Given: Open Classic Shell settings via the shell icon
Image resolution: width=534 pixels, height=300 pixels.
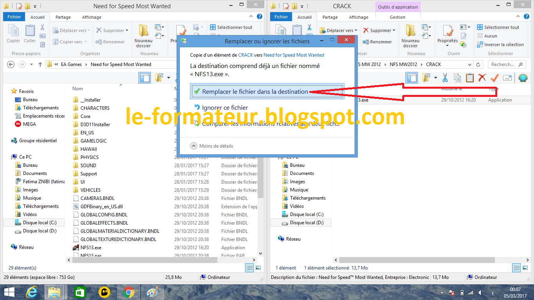Looking at the screenshot, I should click(523, 78).
